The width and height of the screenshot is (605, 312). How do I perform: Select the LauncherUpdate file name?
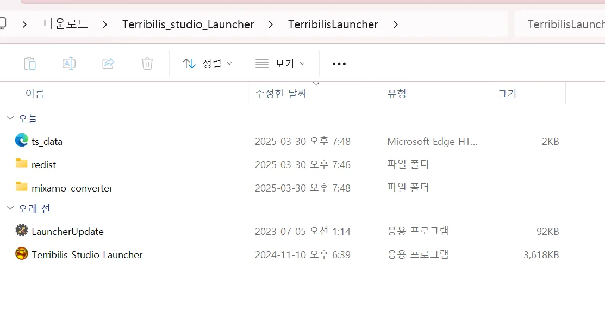[67, 232]
